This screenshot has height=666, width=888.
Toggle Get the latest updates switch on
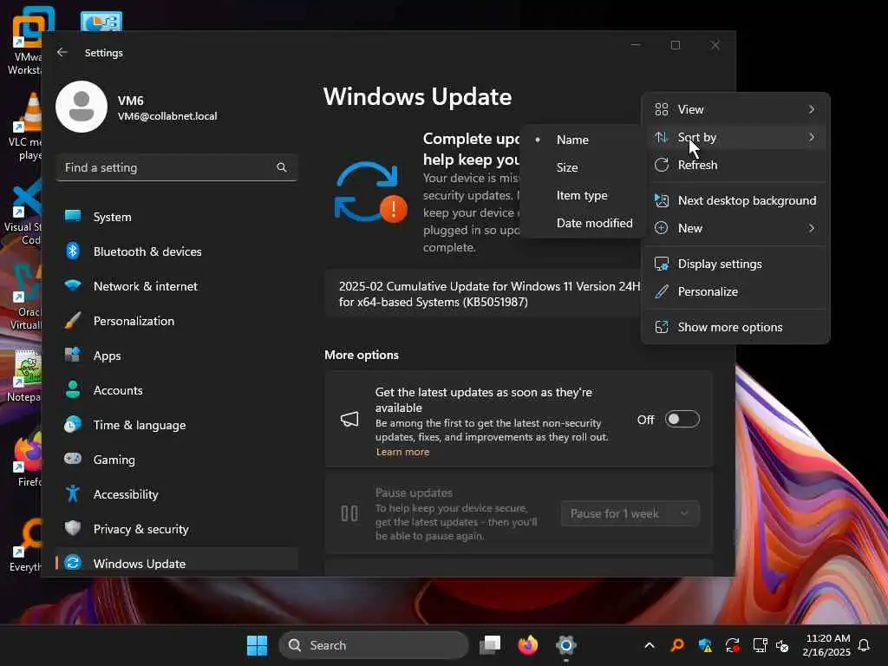pyautogui.click(x=682, y=420)
